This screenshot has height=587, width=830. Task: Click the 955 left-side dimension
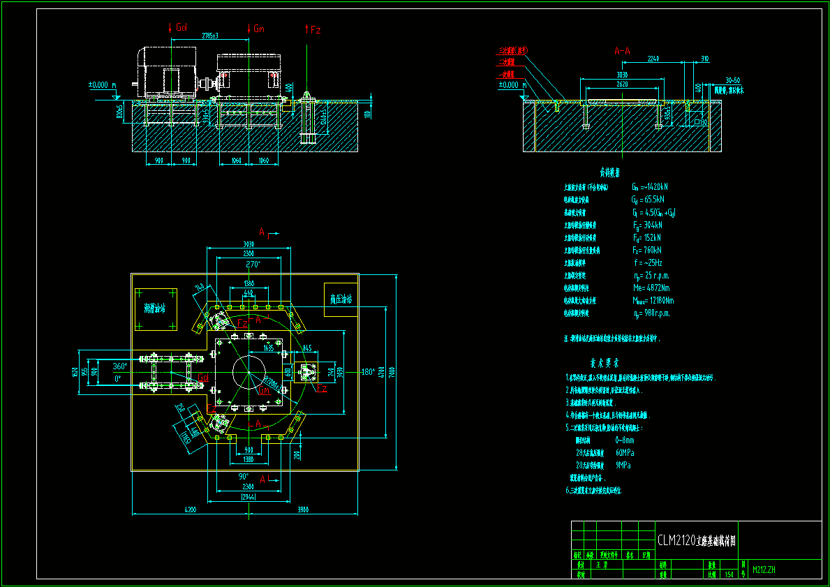tap(85, 371)
